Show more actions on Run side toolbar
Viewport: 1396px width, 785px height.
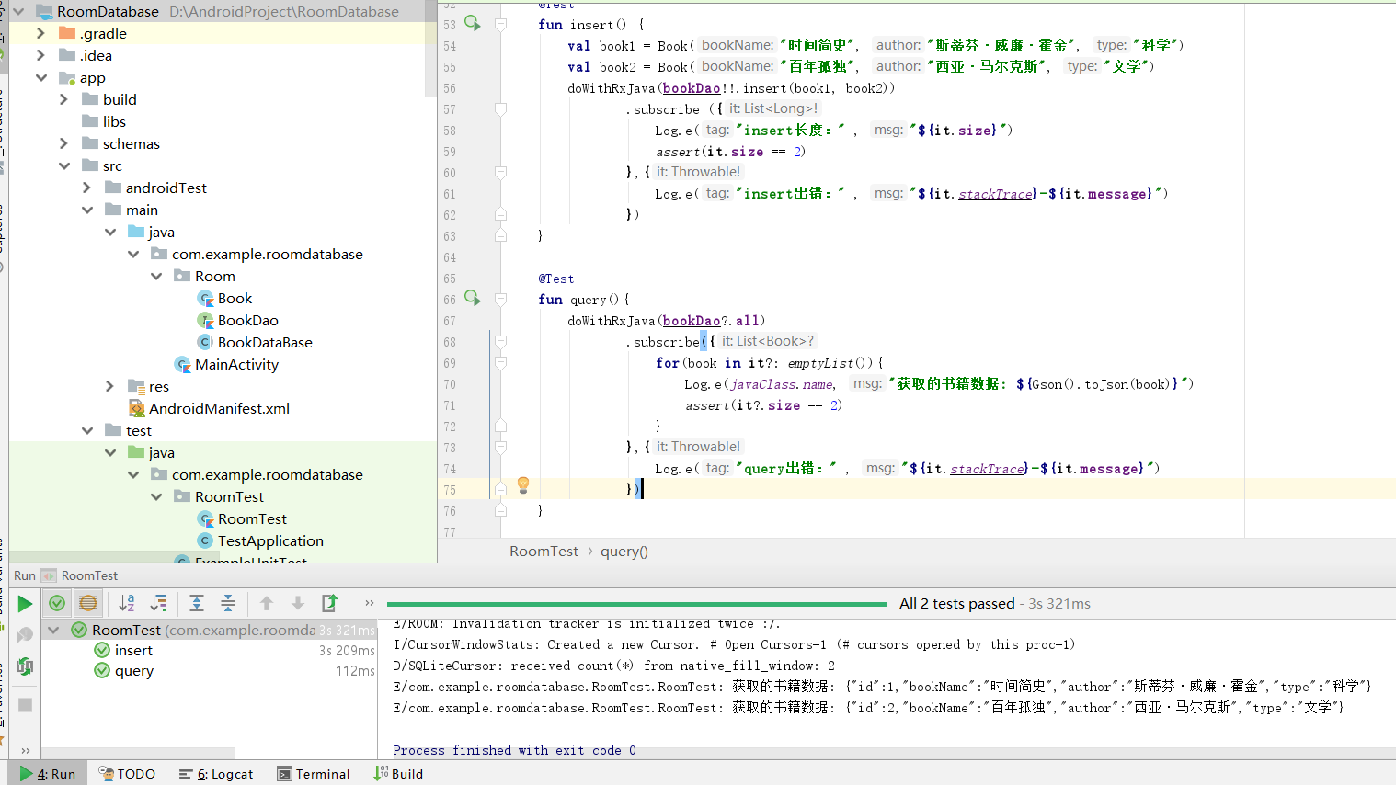(25, 750)
